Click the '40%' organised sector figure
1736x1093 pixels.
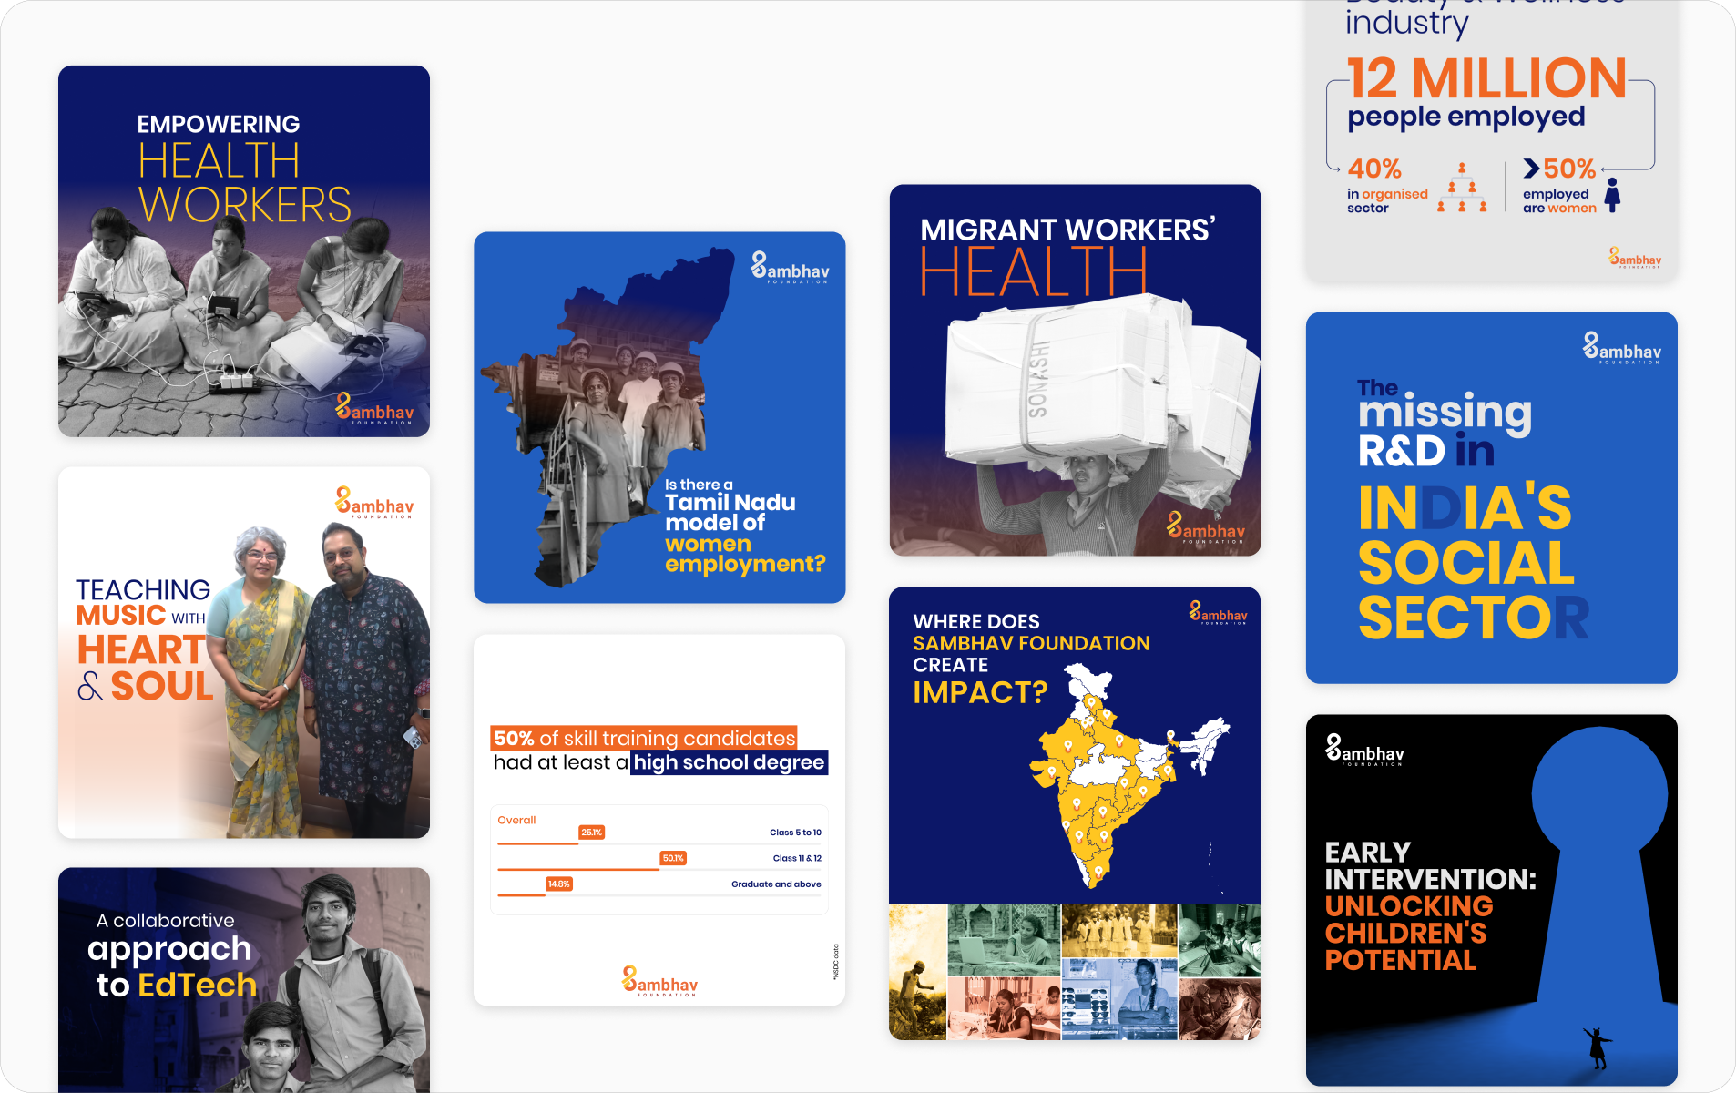(1374, 169)
